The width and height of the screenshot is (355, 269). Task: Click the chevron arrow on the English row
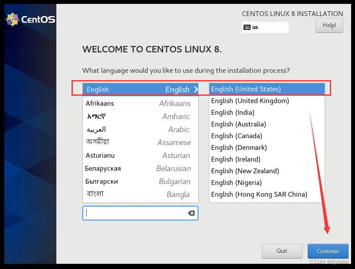coord(196,90)
